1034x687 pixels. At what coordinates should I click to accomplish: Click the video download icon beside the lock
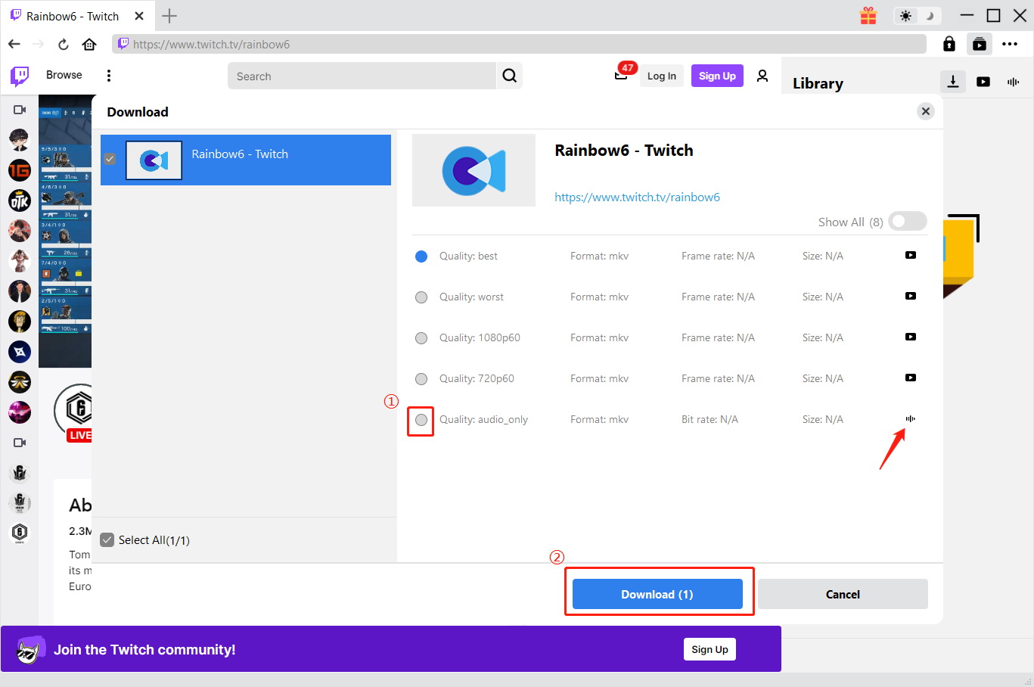tap(980, 44)
